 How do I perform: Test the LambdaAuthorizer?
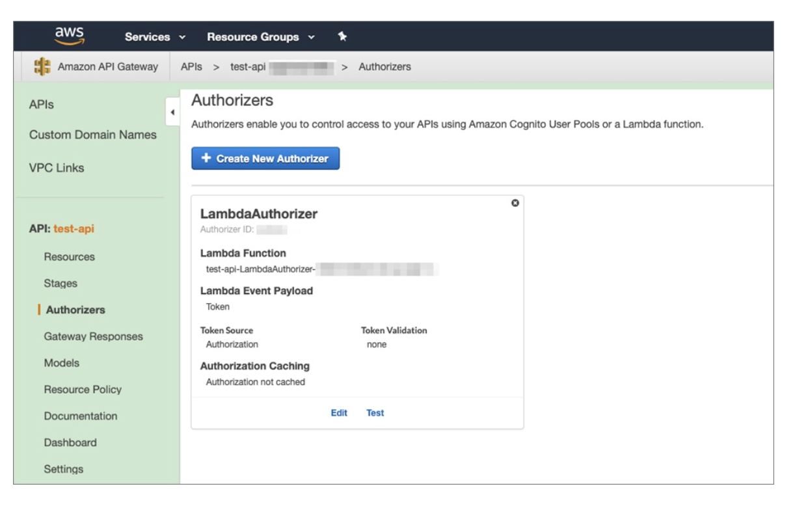[x=375, y=413]
